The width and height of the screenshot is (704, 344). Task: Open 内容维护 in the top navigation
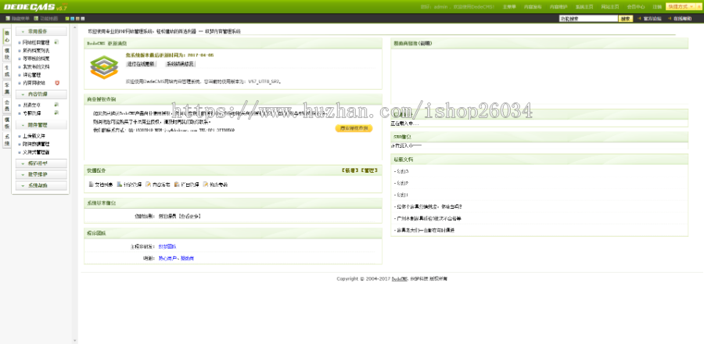(x=559, y=7)
